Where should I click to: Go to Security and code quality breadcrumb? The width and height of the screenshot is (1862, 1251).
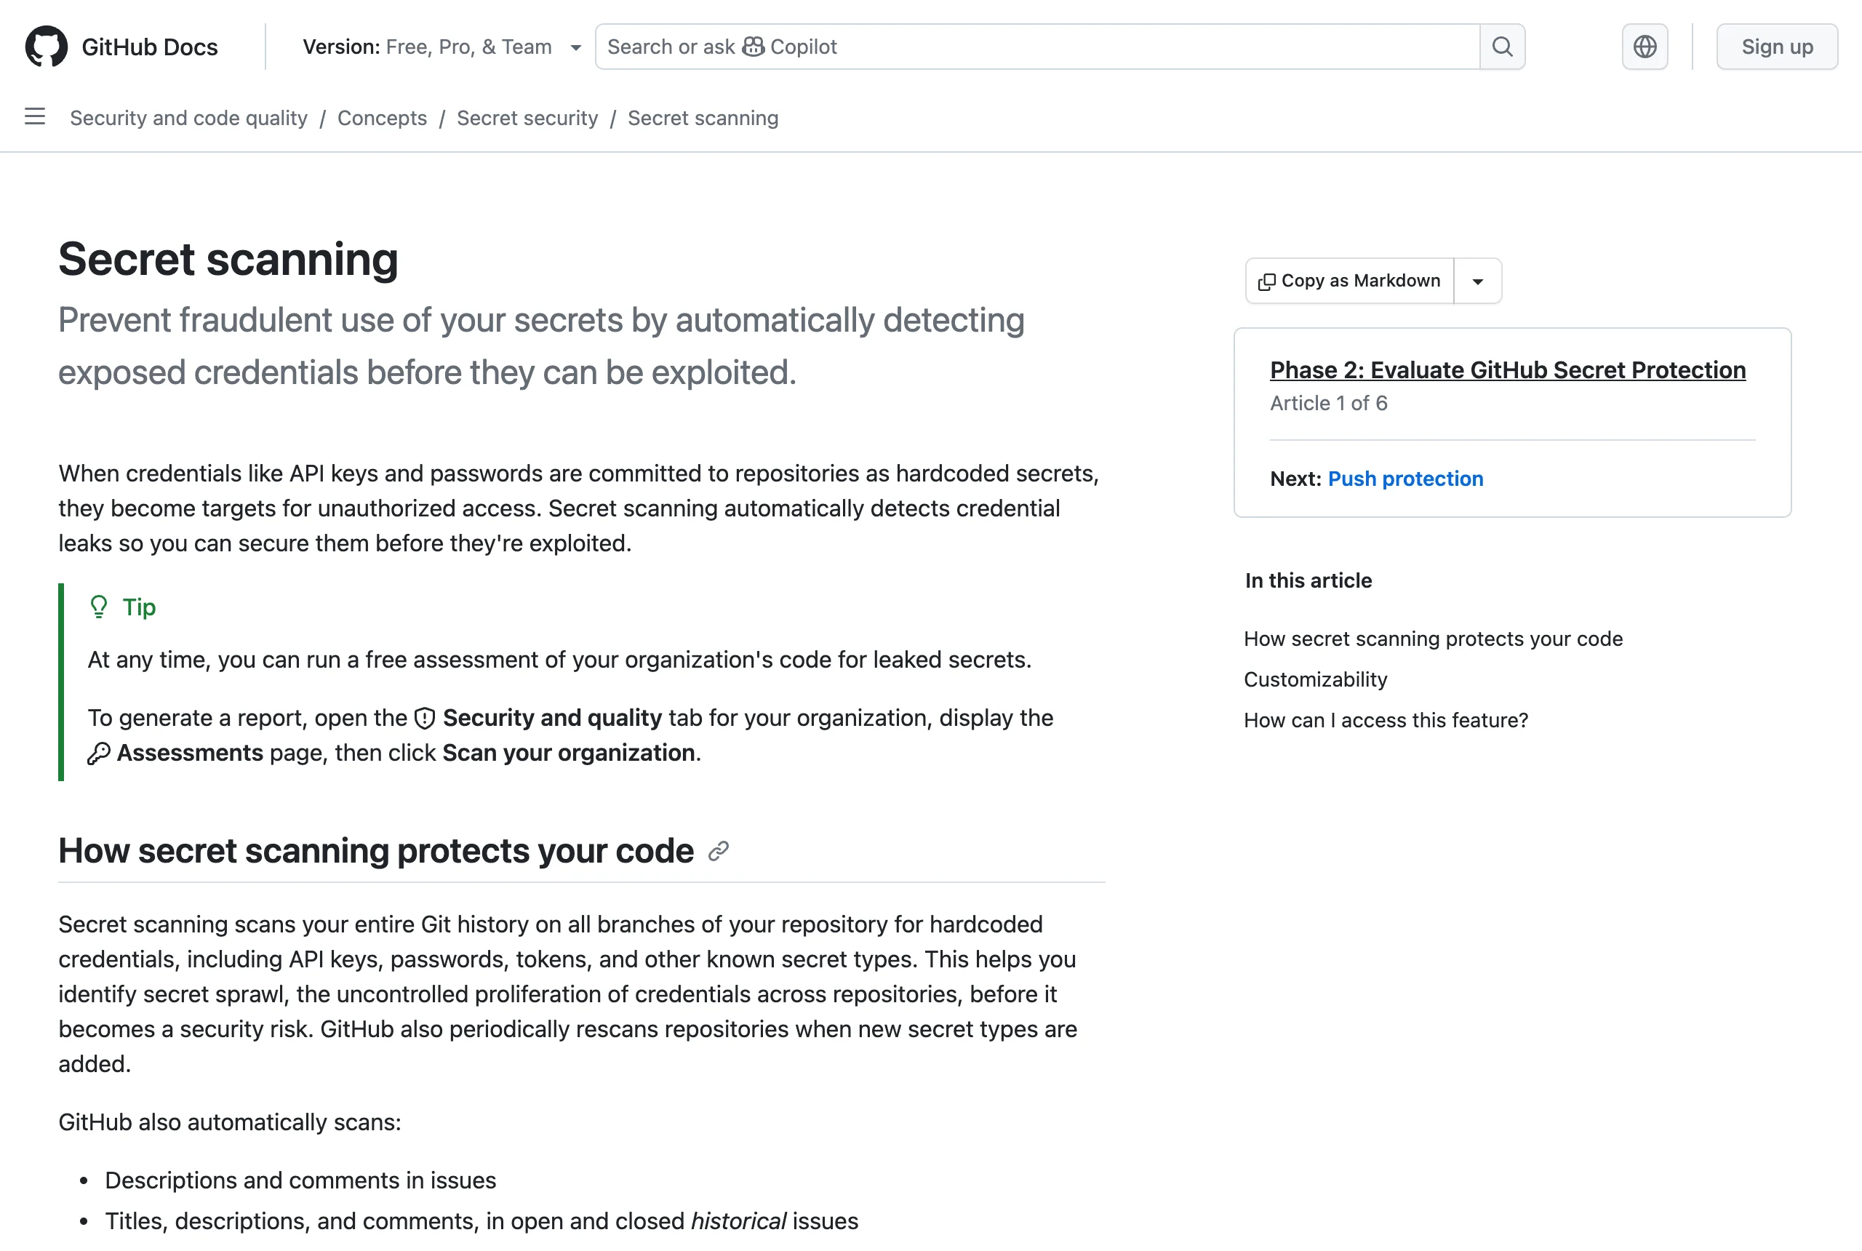click(188, 118)
